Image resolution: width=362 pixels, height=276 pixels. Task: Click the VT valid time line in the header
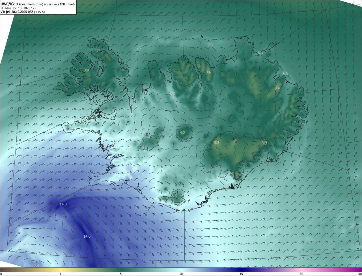(x=22, y=12)
